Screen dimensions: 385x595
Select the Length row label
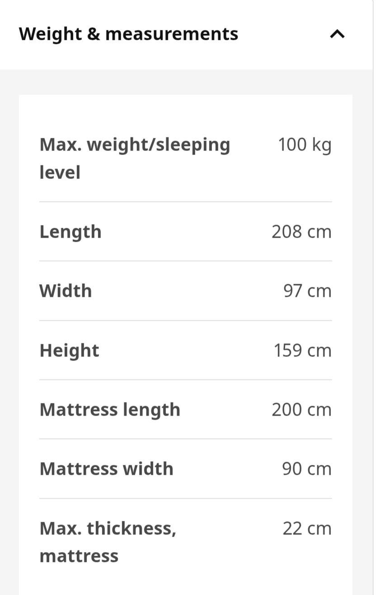pyautogui.click(x=70, y=232)
